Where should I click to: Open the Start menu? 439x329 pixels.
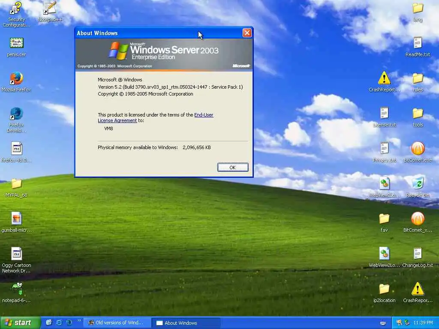point(20,323)
